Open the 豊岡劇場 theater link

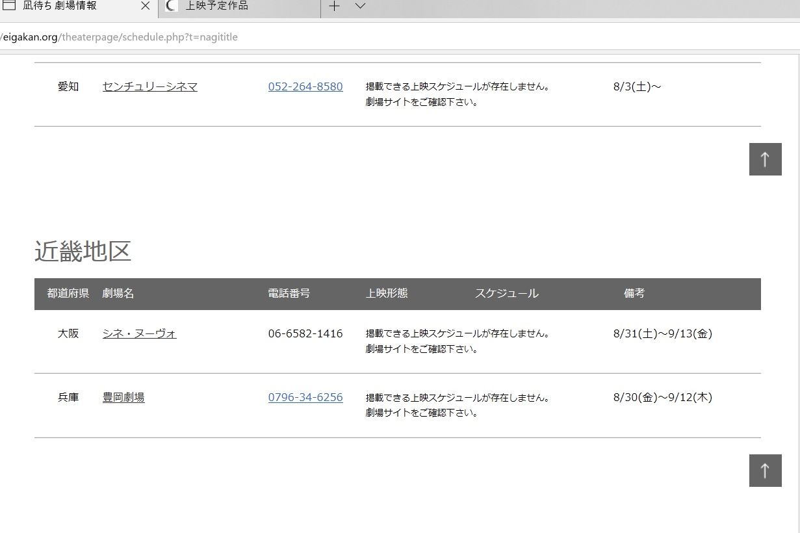click(x=123, y=397)
